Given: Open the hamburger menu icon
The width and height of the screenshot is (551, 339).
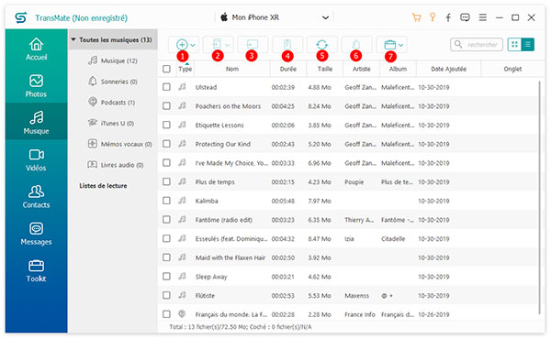Looking at the screenshot, I should point(483,17).
